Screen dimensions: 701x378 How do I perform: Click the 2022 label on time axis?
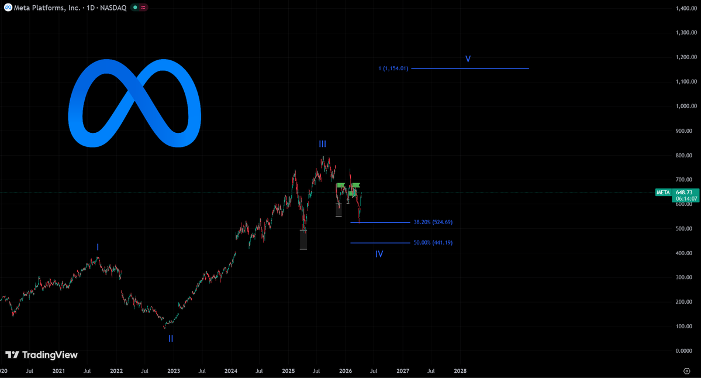pyautogui.click(x=116, y=371)
